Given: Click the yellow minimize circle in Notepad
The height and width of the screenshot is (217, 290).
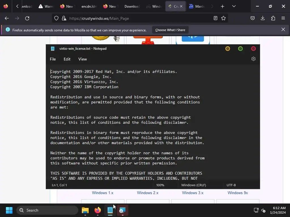Looking at the screenshot, I should pos(228,49).
